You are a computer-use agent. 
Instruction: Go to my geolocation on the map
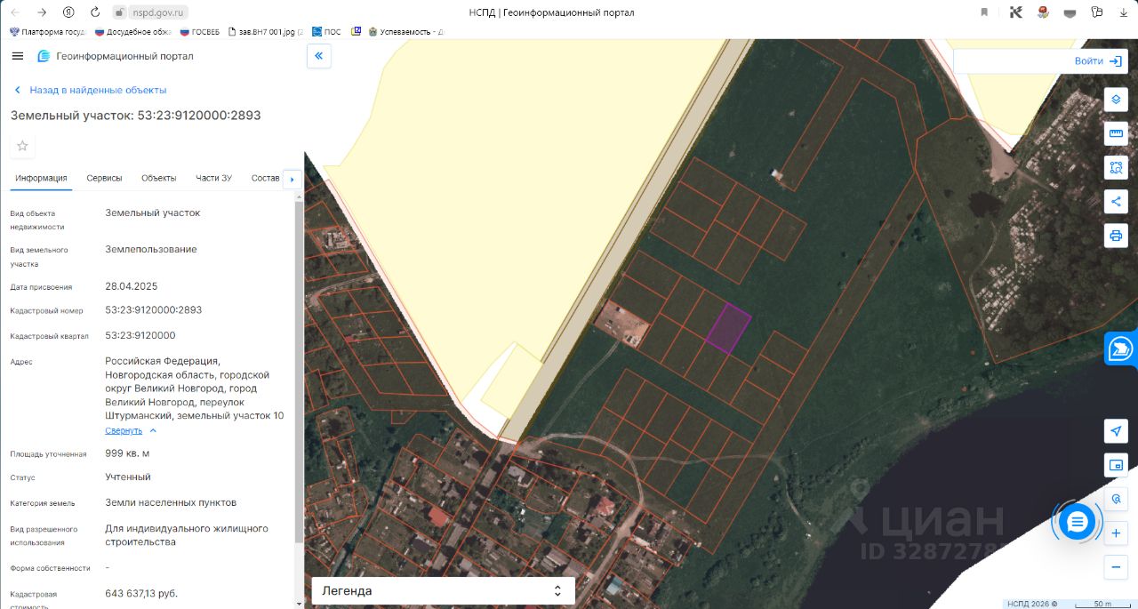pyautogui.click(x=1116, y=431)
